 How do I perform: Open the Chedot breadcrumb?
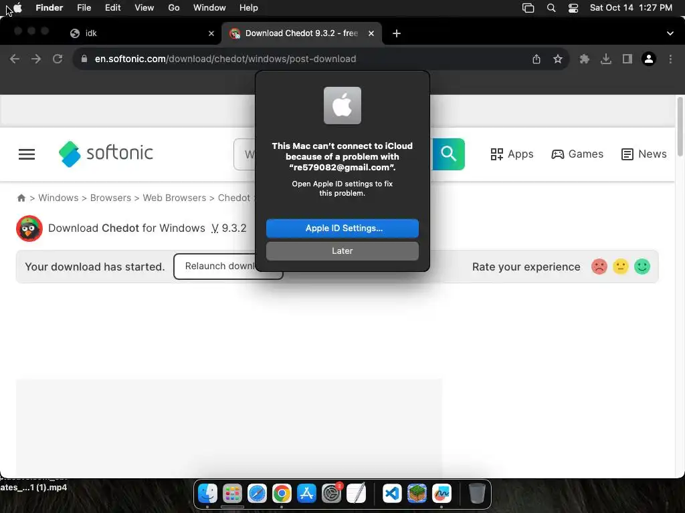pyautogui.click(x=233, y=198)
